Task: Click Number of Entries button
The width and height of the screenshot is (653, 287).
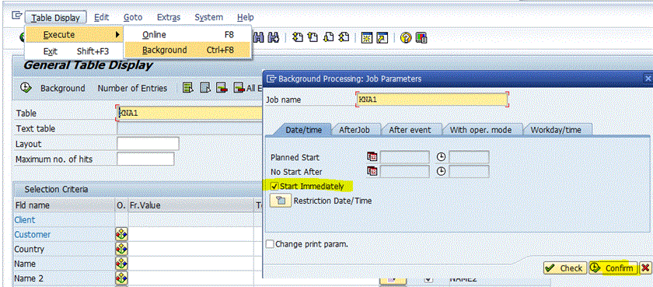Action: click(132, 89)
